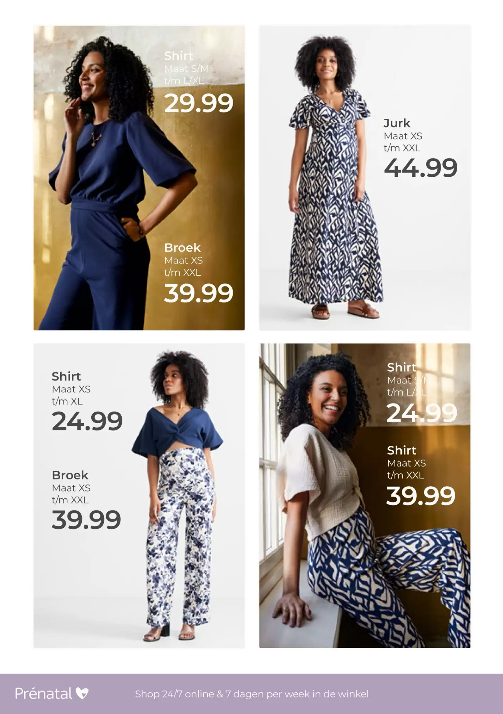This screenshot has width=503, height=714.
Task: Select the Shirt Maat XS t/m XL label
Action: (x=71, y=388)
